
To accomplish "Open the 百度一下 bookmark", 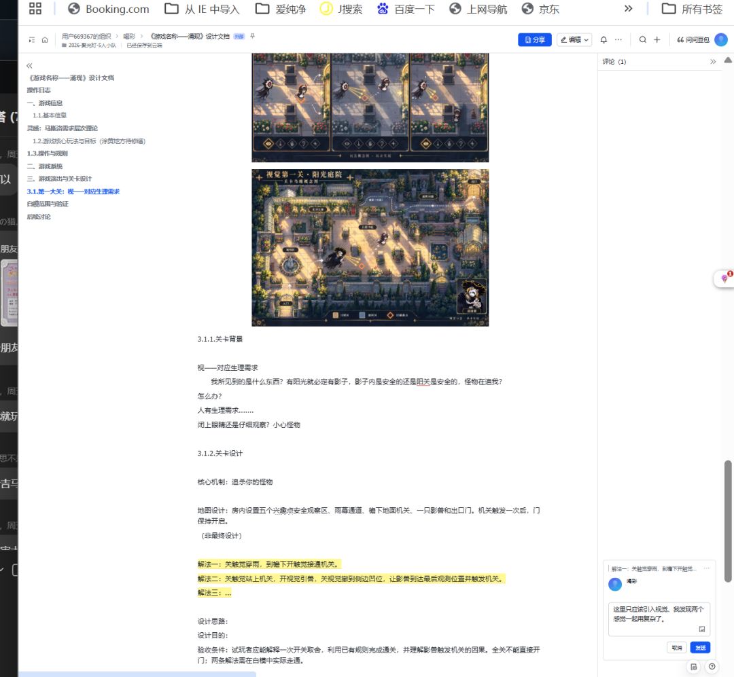I will [x=406, y=9].
